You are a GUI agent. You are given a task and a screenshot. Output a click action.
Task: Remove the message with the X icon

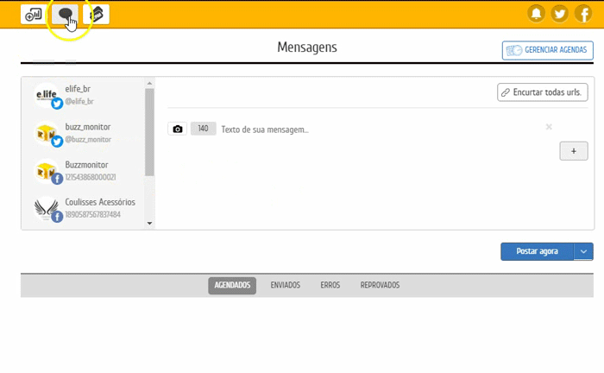[x=549, y=127]
